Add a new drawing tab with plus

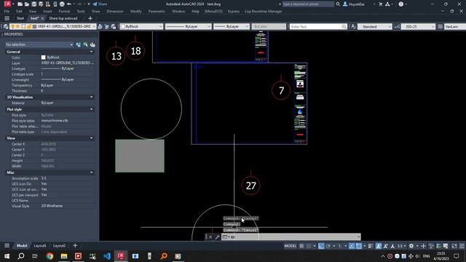[90, 18]
